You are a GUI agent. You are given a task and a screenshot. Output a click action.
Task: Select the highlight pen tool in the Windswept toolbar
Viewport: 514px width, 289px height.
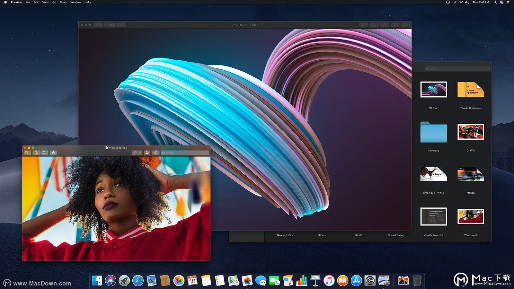point(135,153)
